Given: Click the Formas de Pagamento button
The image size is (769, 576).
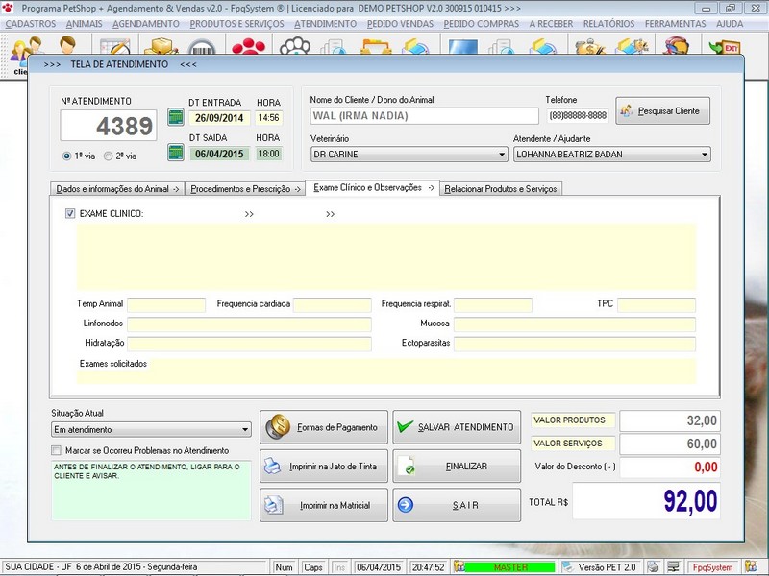Looking at the screenshot, I should (324, 427).
